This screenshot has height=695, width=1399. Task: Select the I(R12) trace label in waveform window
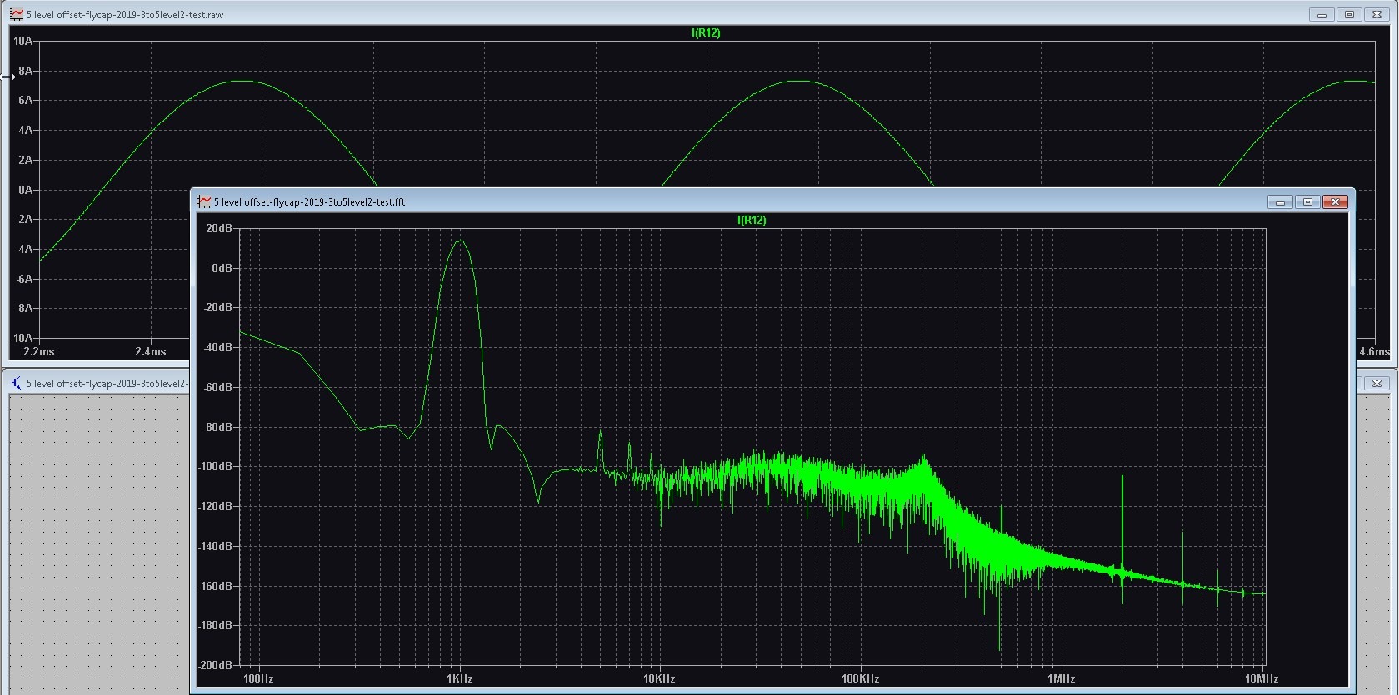706,32
